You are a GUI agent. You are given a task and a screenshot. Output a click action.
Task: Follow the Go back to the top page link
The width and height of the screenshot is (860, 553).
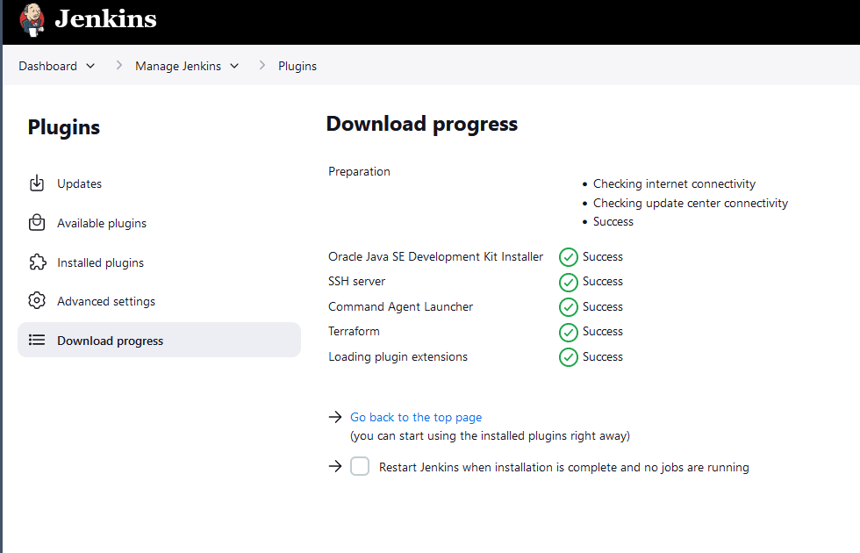(416, 417)
